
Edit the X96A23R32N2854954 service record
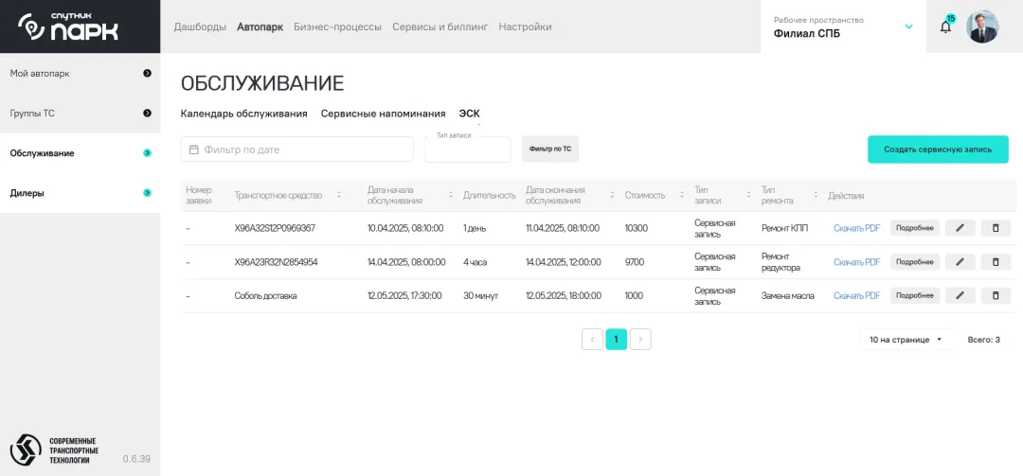coord(960,262)
